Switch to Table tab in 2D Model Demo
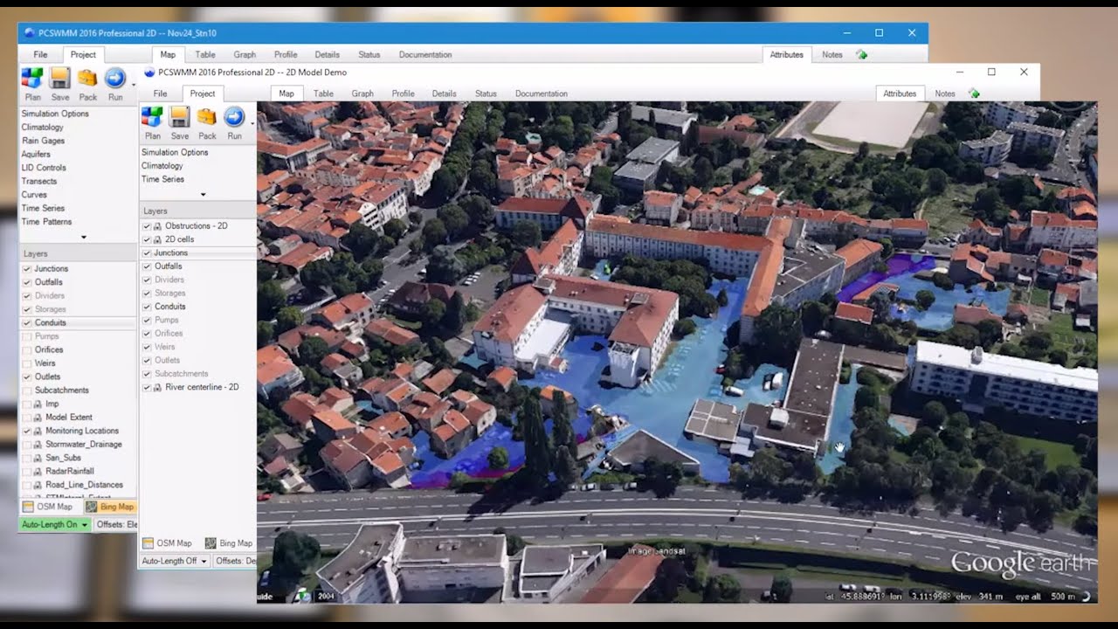 coord(323,93)
